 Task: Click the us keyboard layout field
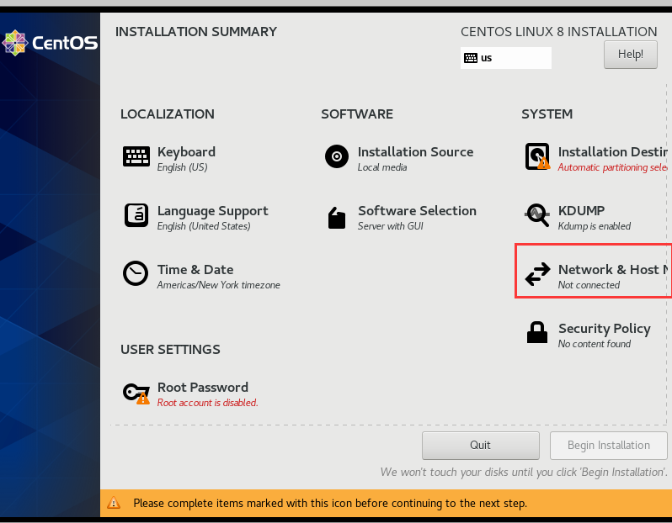pyautogui.click(x=506, y=58)
